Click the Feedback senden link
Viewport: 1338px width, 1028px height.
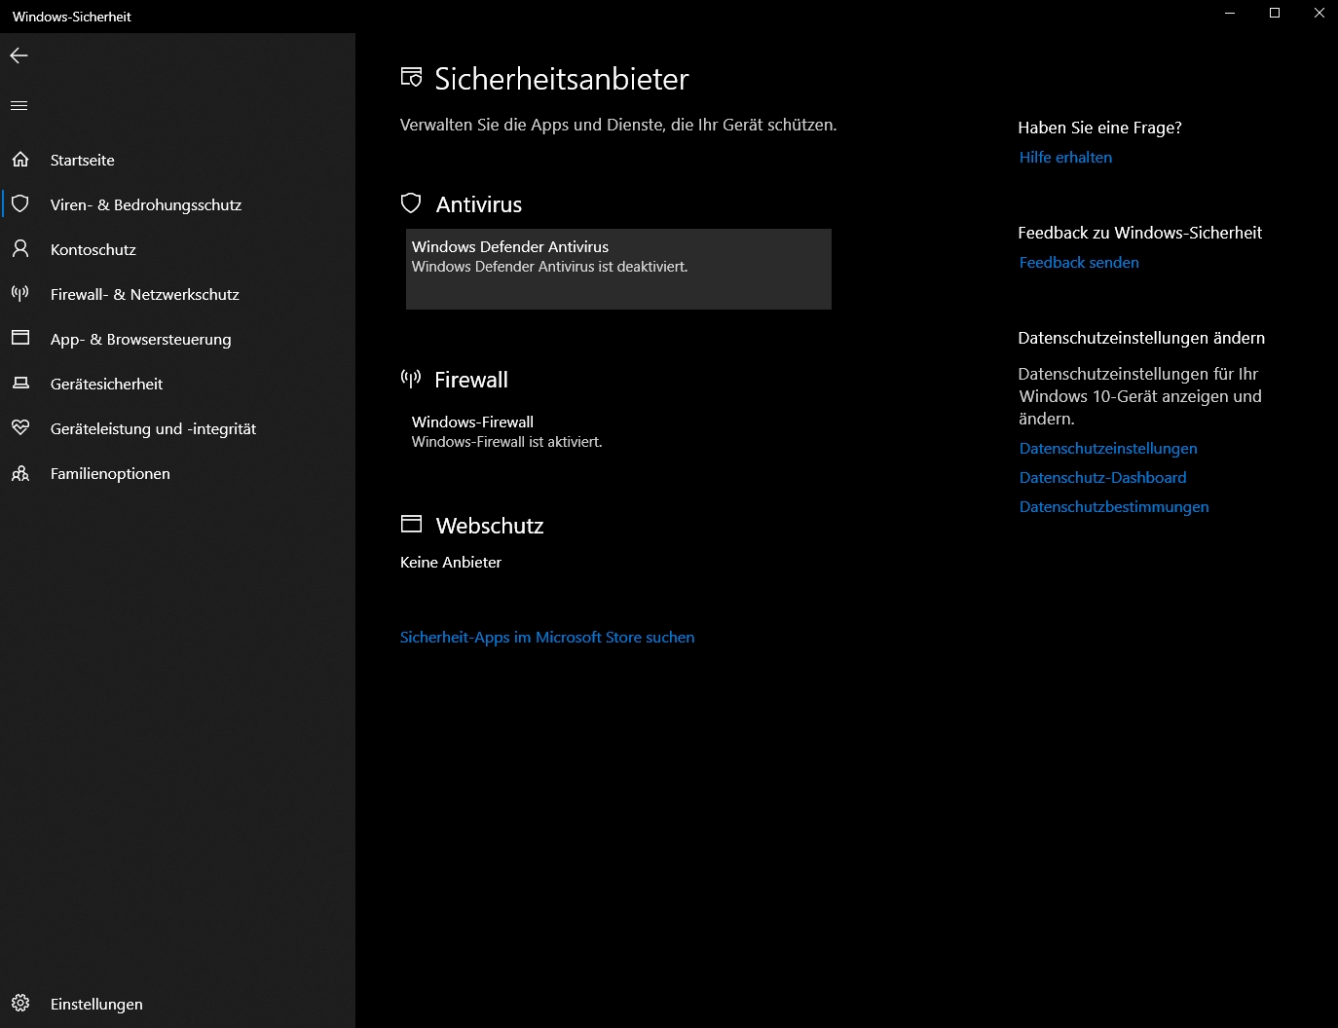[1079, 262]
